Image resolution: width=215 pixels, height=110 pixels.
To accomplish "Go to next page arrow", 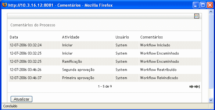I will coord(192,87).
